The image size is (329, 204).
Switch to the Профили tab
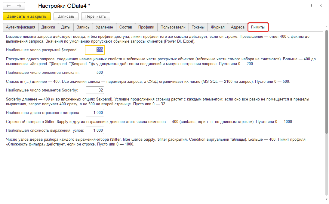(146, 27)
